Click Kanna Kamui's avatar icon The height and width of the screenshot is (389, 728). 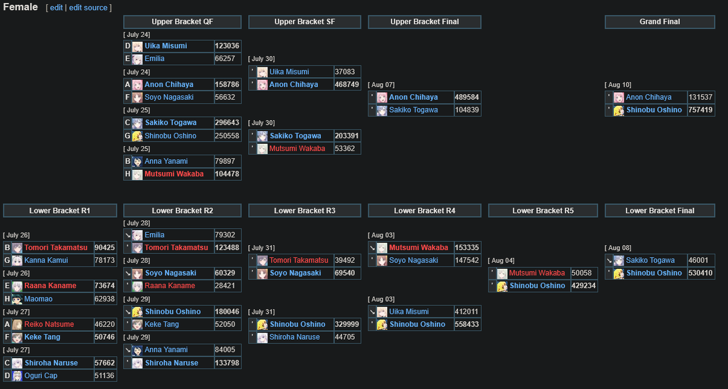tap(18, 260)
